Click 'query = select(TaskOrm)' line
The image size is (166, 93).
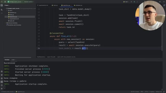click(72, 42)
